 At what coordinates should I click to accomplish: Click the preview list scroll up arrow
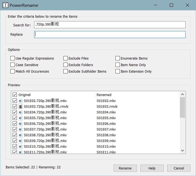pyautogui.click(x=182, y=94)
